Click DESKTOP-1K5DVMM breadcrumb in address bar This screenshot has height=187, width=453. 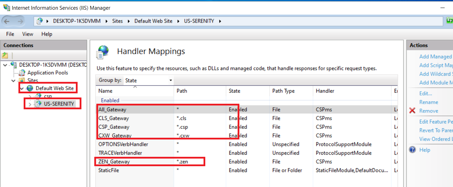tap(77, 21)
